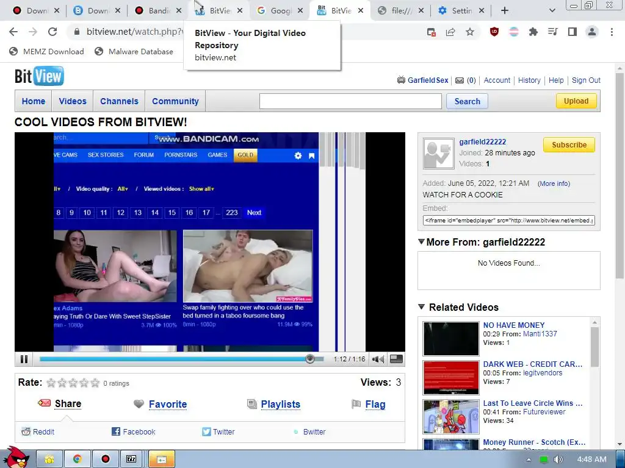Collapse the Related Videos section
Viewport: 625px width, 468px height.
point(421,307)
